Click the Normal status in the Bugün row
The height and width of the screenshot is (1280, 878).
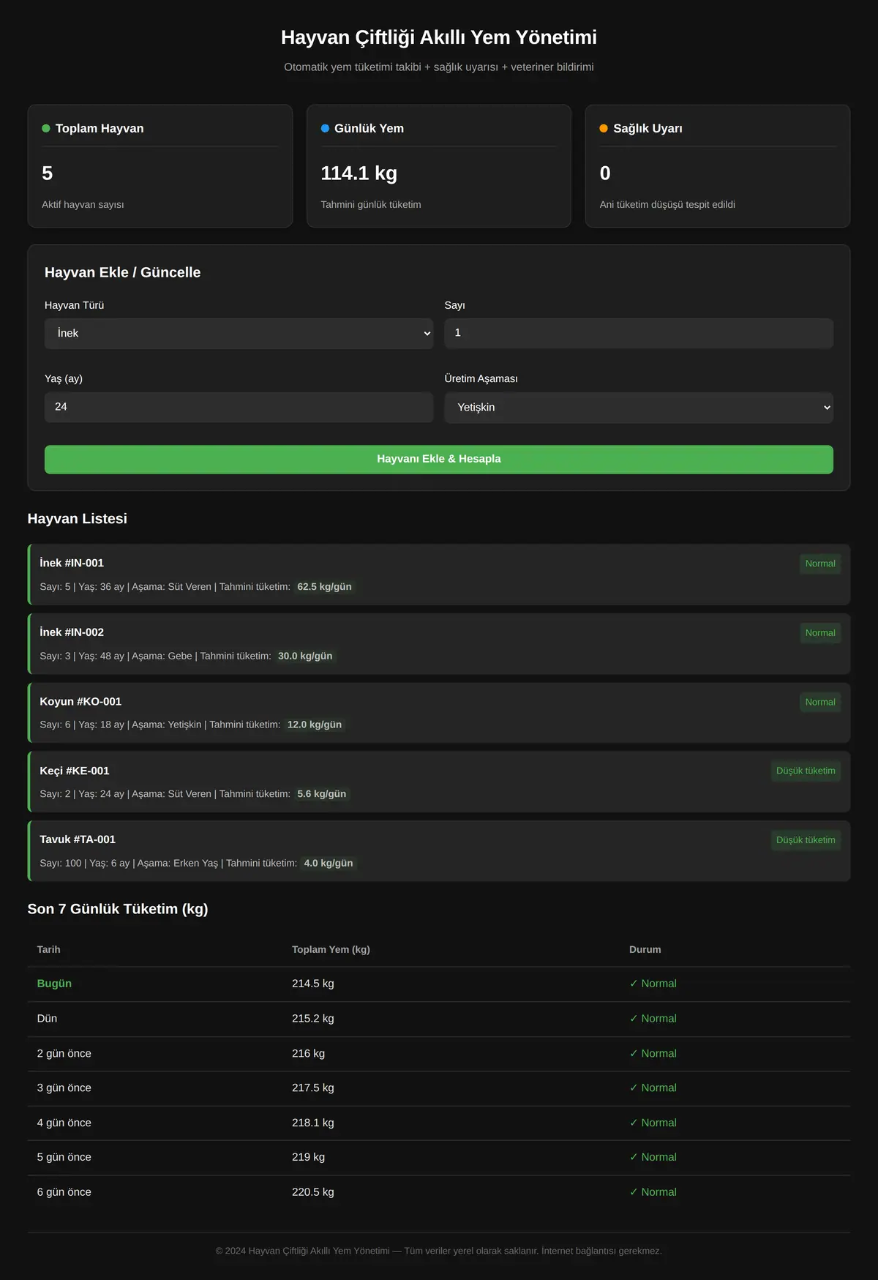[653, 984]
